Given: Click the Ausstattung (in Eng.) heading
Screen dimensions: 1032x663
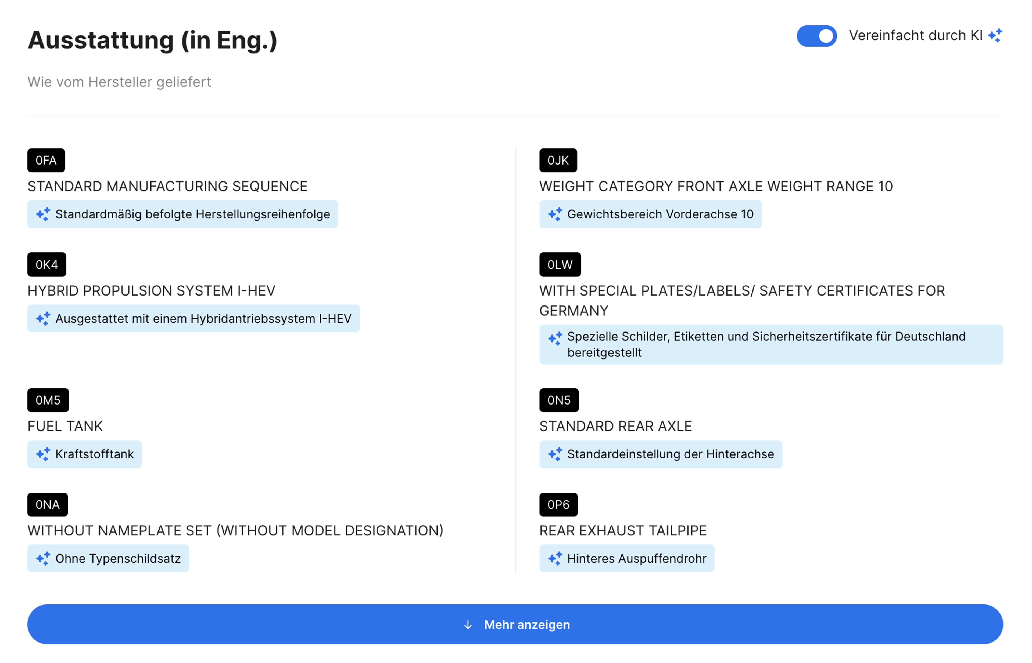Looking at the screenshot, I should (153, 41).
